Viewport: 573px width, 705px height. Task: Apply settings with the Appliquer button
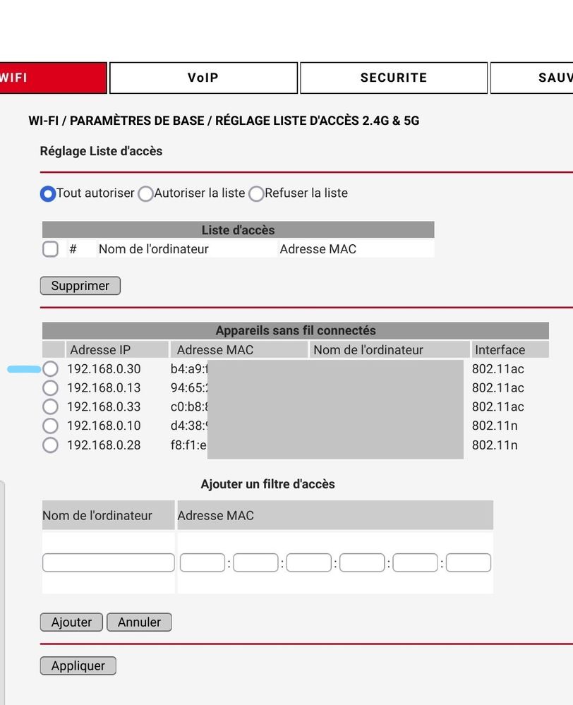[78, 665]
